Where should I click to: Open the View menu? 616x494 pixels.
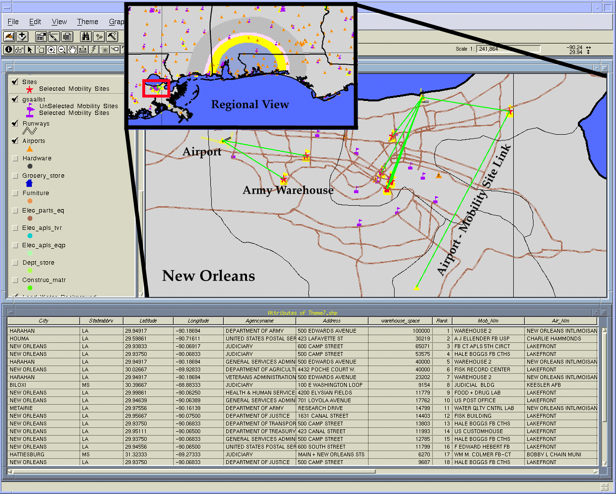(x=59, y=22)
